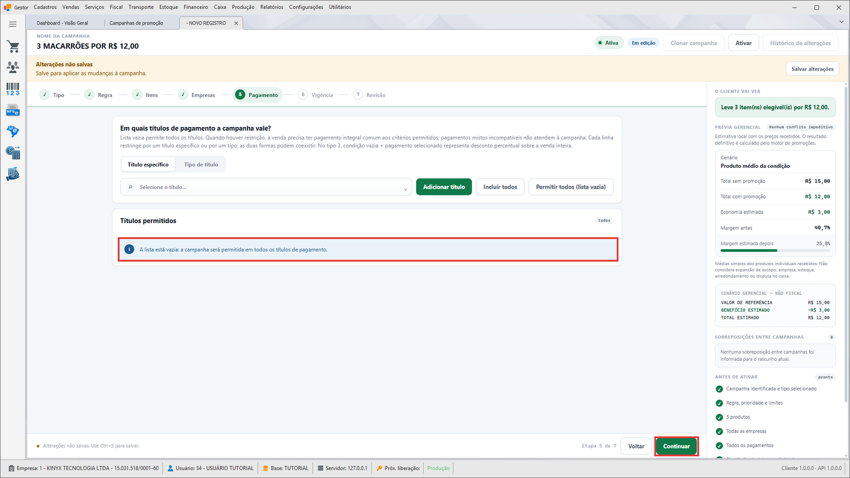Click the Usuário person icon in status bar

tap(171, 468)
